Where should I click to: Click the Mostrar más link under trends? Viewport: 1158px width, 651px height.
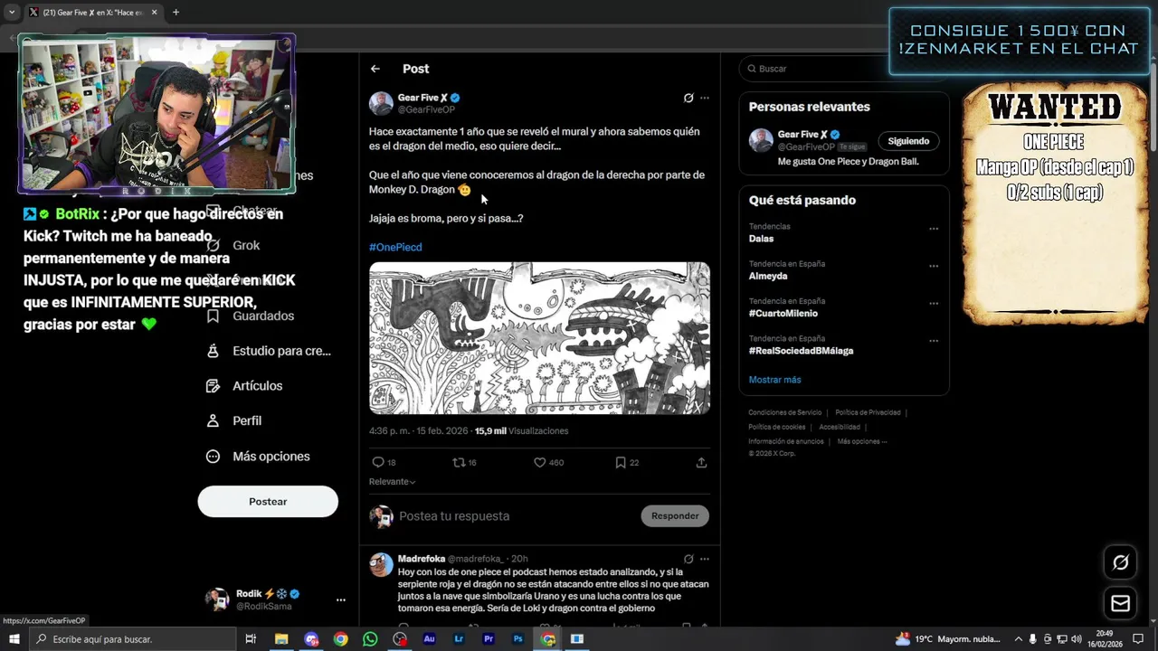774,380
